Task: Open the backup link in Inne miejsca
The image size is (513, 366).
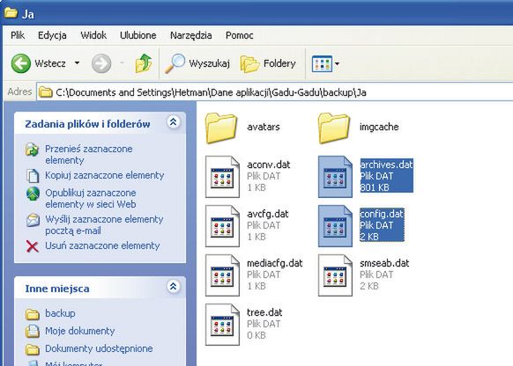Action: tap(60, 313)
